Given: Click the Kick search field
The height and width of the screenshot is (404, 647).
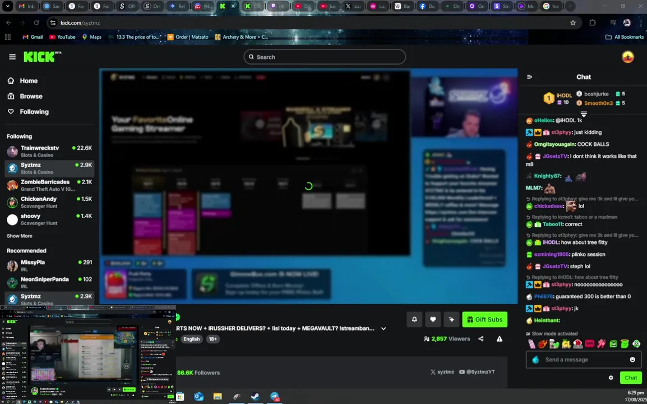Looking at the screenshot, I should 324,57.
